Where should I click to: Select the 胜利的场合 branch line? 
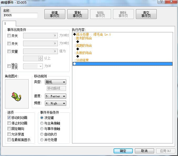(x=122, y=38)
